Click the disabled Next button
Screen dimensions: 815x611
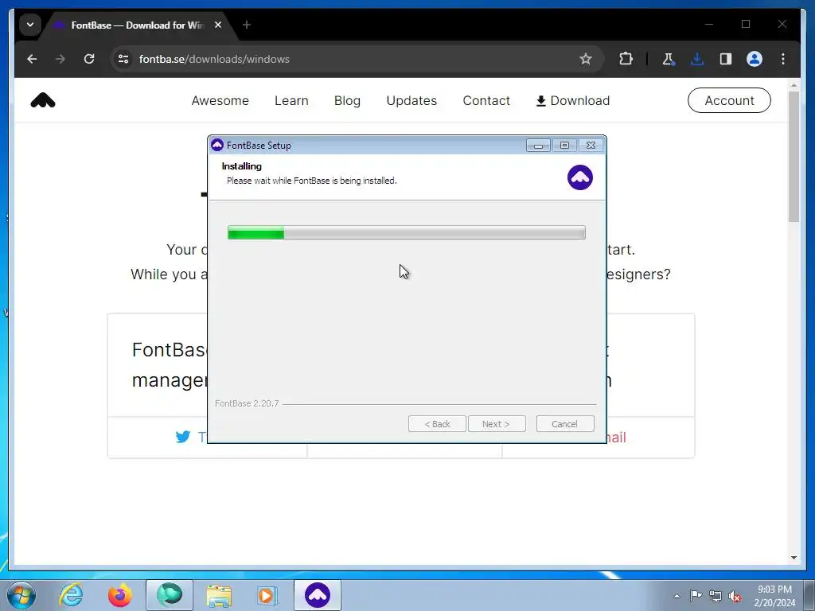point(497,424)
